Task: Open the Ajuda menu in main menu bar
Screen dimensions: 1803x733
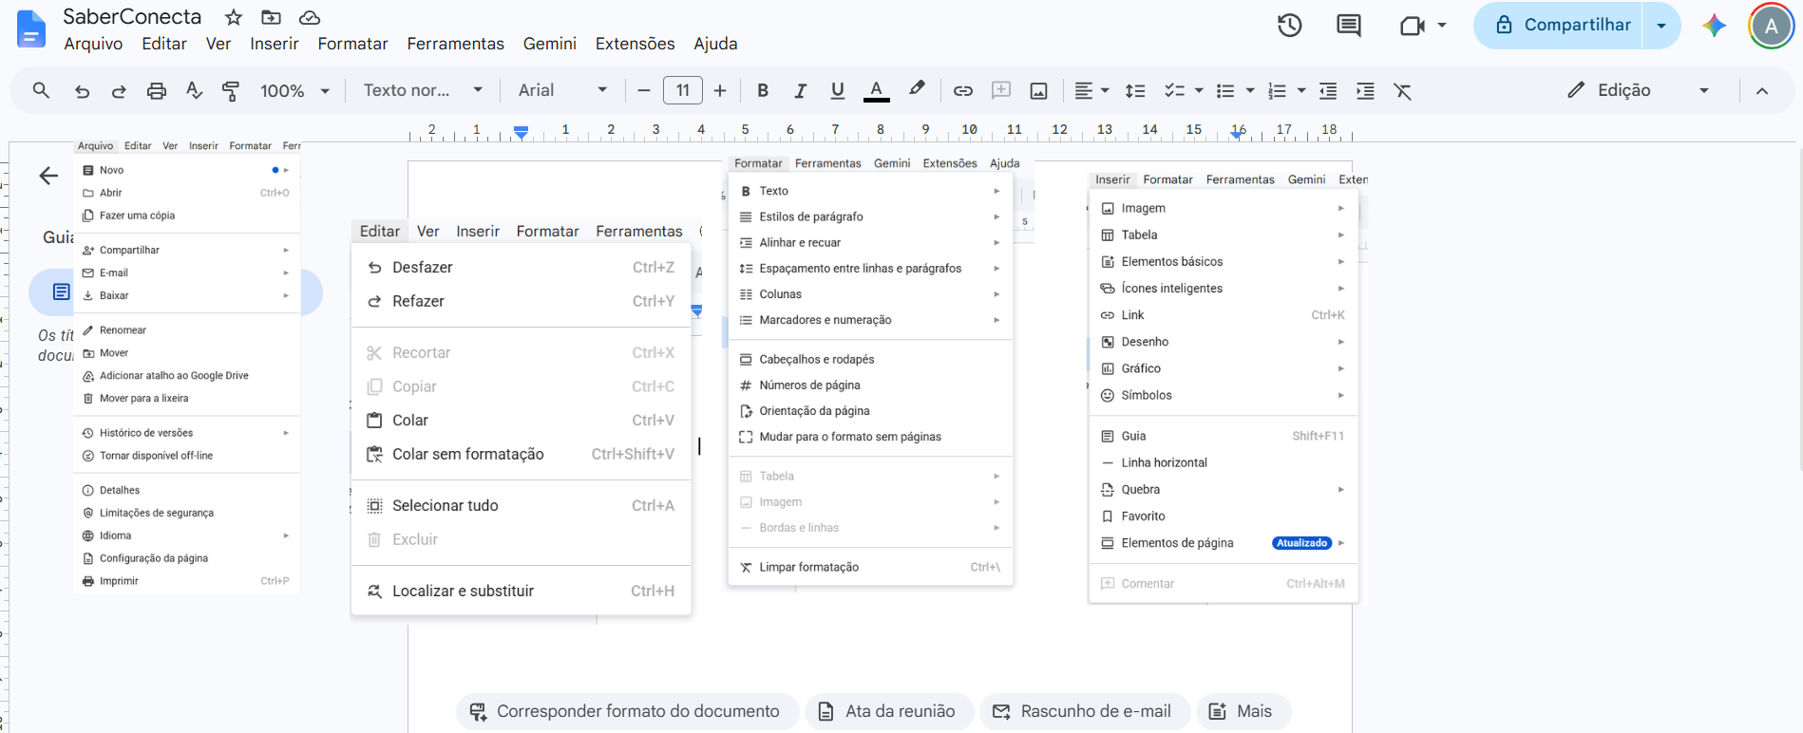Action: pyautogui.click(x=715, y=44)
